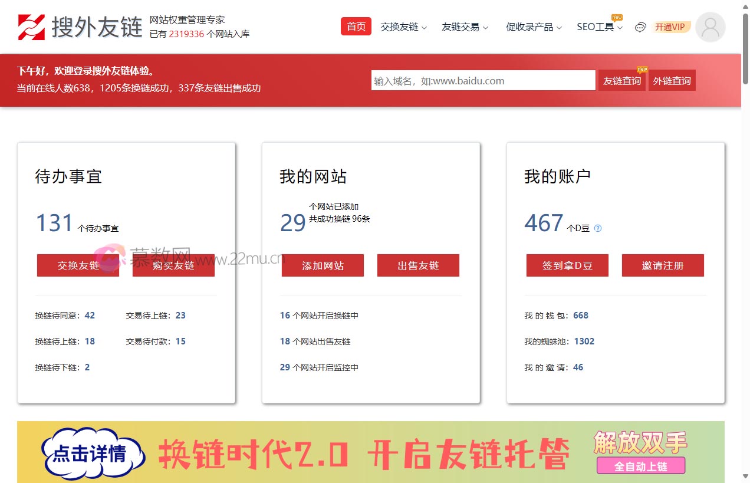The width and height of the screenshot is (750, 483).
Task: Click the 点击详情 cloud banner icon
Action: 93,453
